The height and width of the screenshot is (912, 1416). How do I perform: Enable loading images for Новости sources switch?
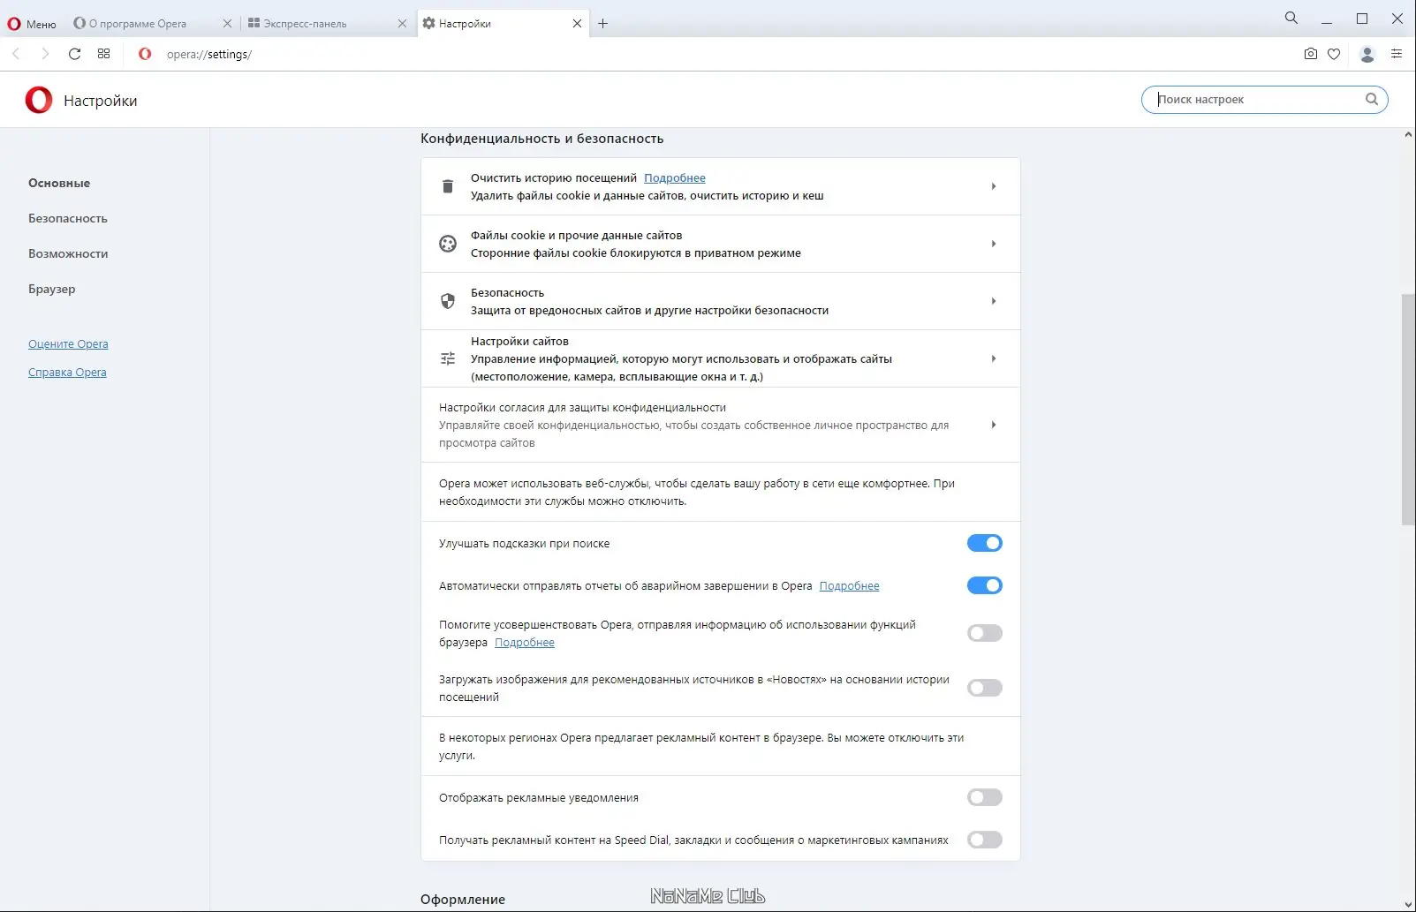pyautogui.click(x=985, y=688)
